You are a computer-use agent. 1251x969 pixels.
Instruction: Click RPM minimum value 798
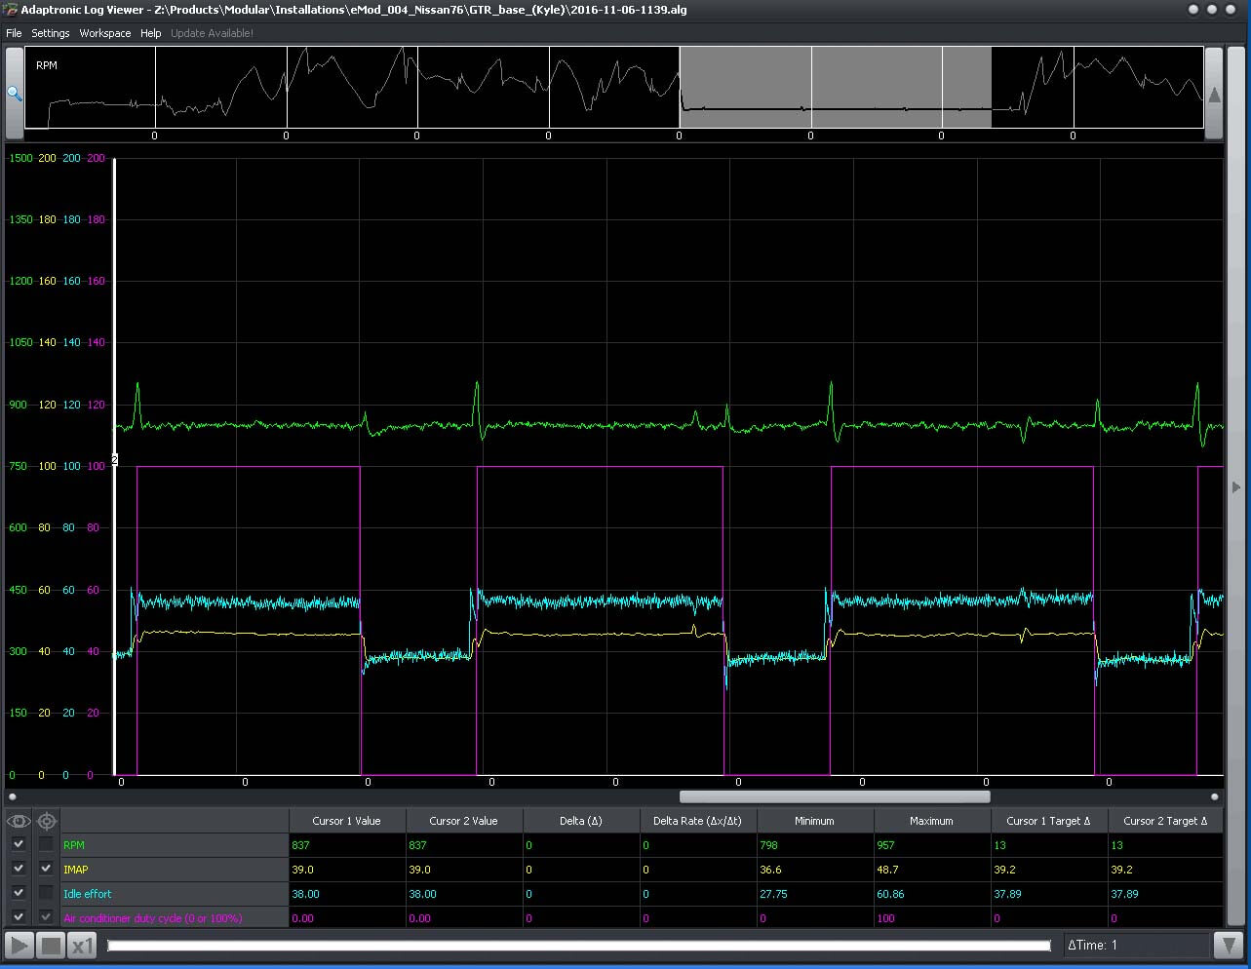[x=768, y=845]
